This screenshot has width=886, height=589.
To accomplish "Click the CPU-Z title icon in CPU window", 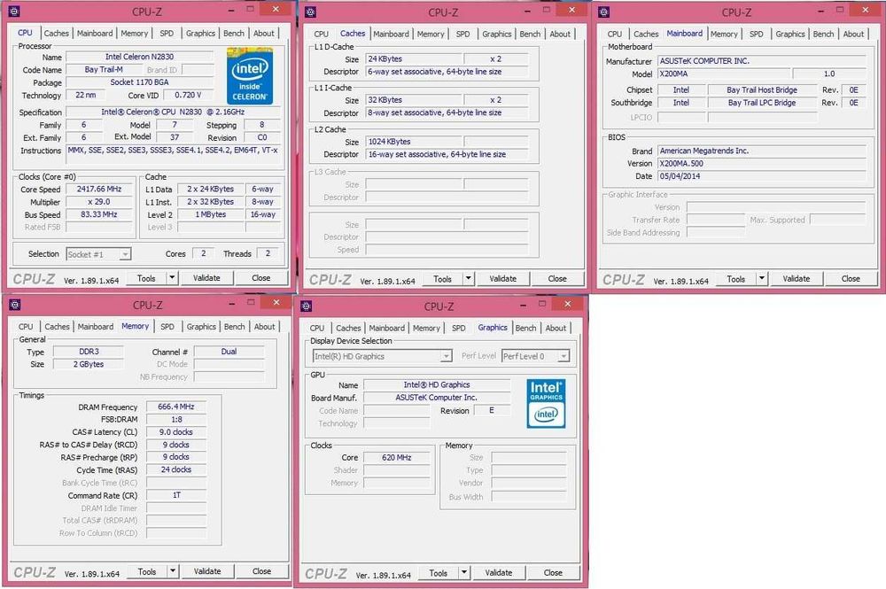I will click(14, 11).
